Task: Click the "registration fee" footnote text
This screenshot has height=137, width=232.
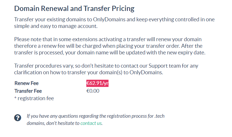Action: pos(36,98)
